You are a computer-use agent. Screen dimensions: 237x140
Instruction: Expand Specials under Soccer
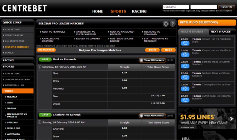pos(18,122)
